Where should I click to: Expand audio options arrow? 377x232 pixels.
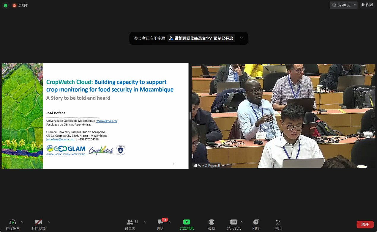pyautogui.click(x=22, y=222)
